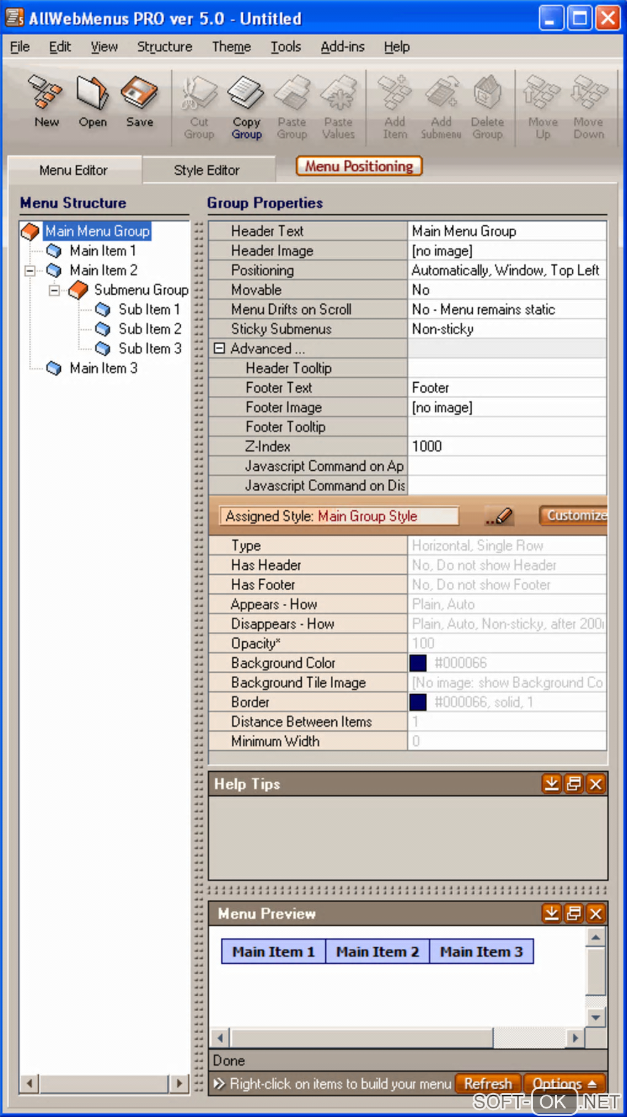Click Main Item 2 in the menu preview
Image resolution: width=627 pixels, height=1117 pixels.
(377, 951)
